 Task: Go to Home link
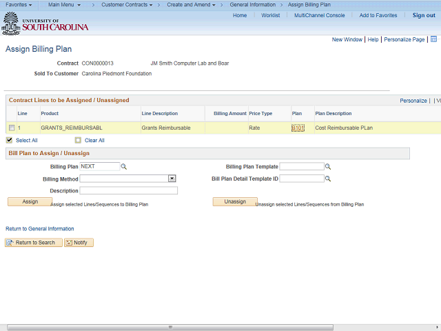[240, 15]
